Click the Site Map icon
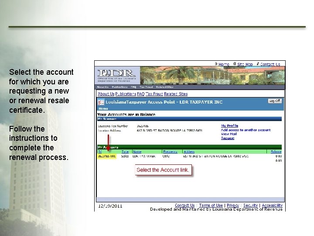This screenshot has width=314, height=236. tap(235, 64)
